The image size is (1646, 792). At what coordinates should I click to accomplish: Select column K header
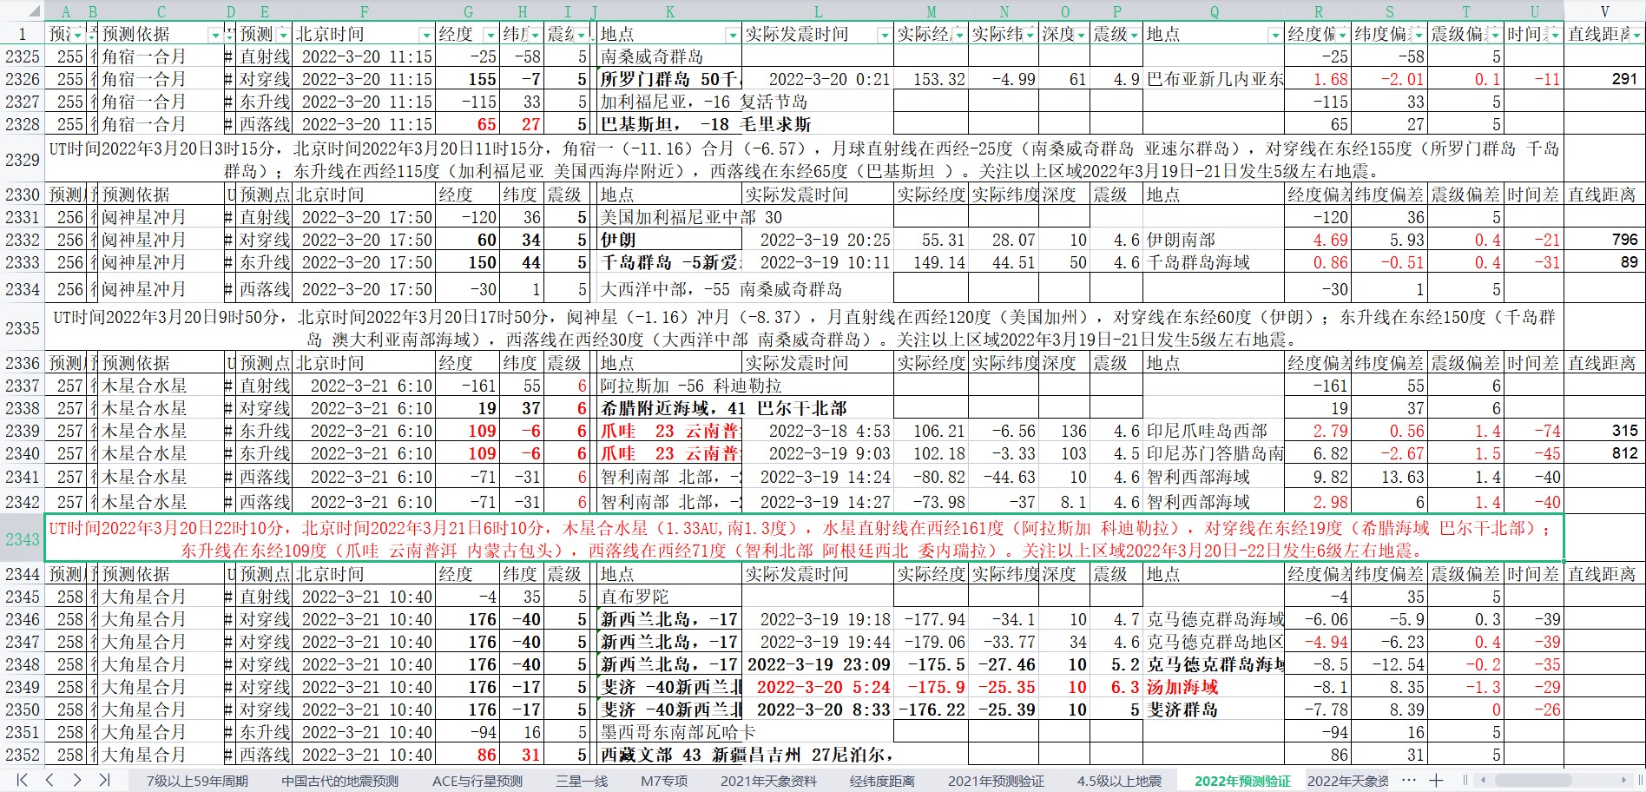click(670, 12)
